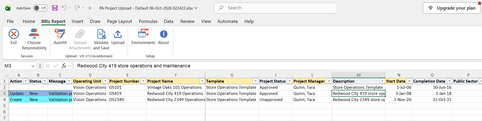Open the View tab
The image size is (482, 121).
[x=206, y=21]
